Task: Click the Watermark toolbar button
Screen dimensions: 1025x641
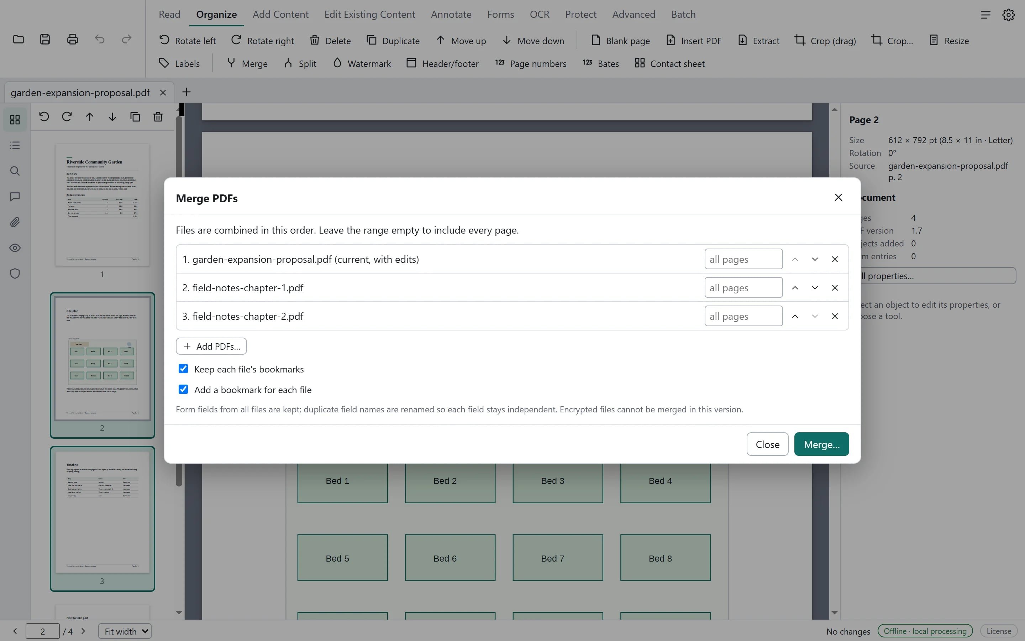Action: point(362,64)
